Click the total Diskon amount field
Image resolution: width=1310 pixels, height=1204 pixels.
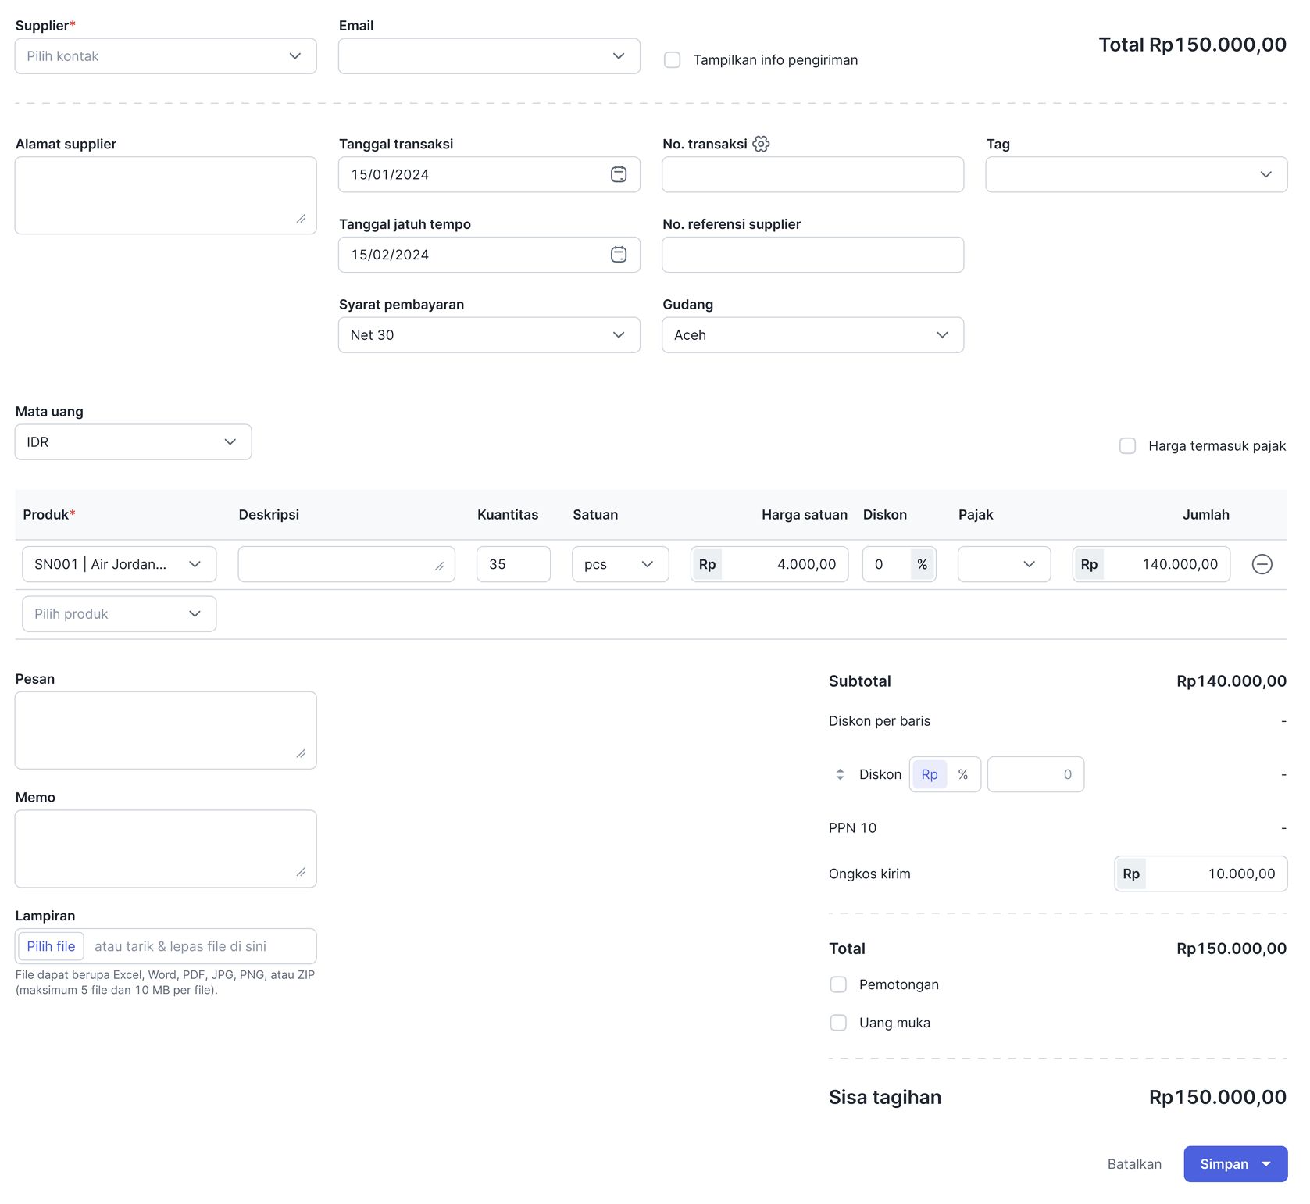(x=1036, y=774)
